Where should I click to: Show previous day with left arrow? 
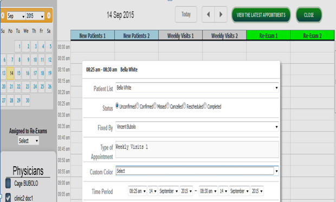tap(208, 14)
